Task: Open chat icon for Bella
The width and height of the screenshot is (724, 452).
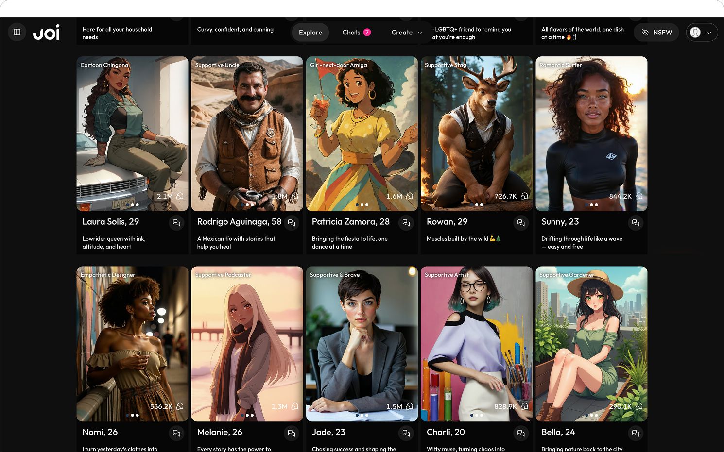Action: point(636,433)
